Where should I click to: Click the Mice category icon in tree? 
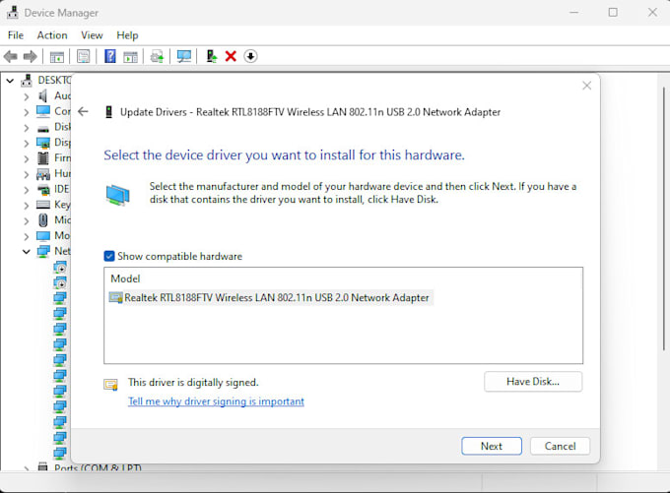click(43, 219)
